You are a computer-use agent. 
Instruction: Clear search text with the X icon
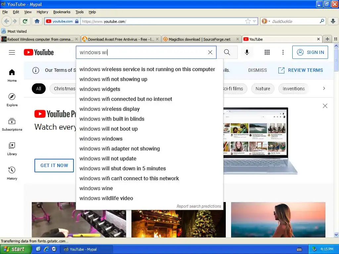point(210,52)
